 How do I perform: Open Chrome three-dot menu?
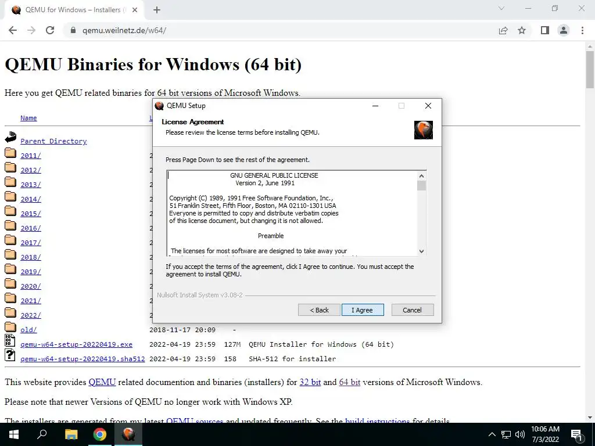coord(582,30)
